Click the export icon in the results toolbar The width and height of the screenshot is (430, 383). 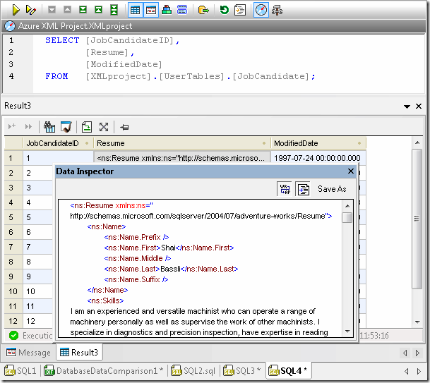(x=86, y=127)
